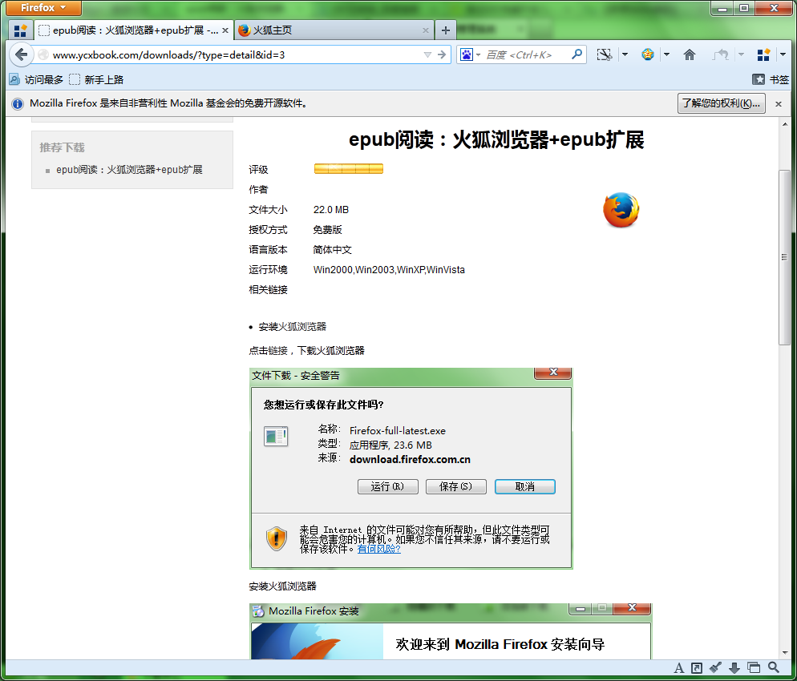Click the 文件下载 - 安全警告 dialog screenshot
Image resolution: width=797 pixels, height=681 pixels.
coord(411,468)
